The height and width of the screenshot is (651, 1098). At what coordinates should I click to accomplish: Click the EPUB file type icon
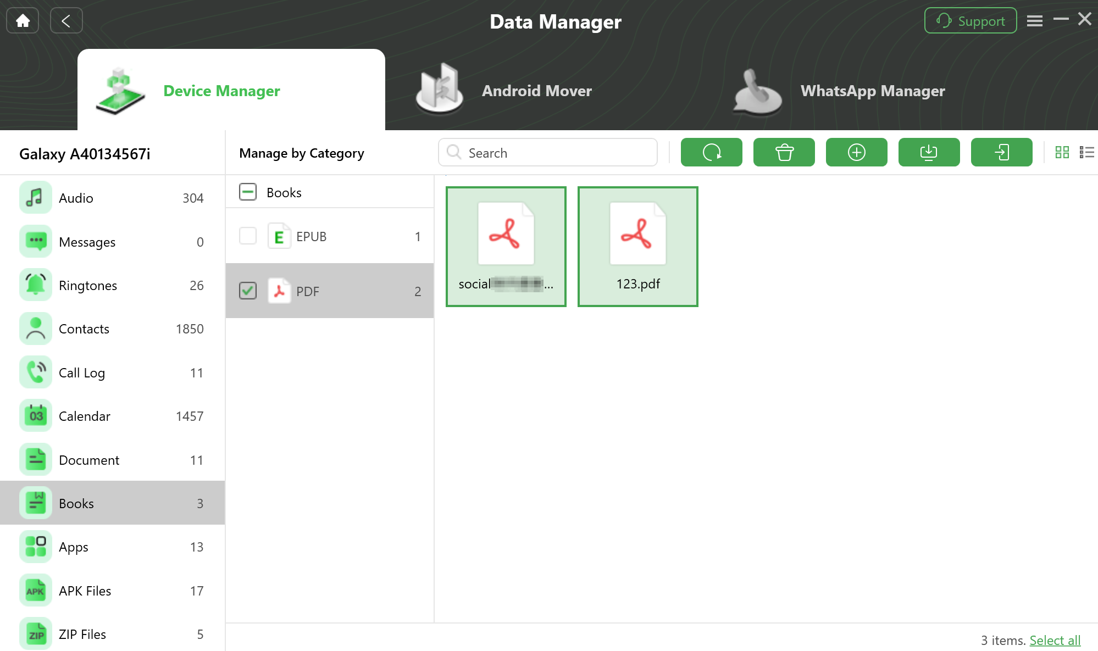coord(279,236)
